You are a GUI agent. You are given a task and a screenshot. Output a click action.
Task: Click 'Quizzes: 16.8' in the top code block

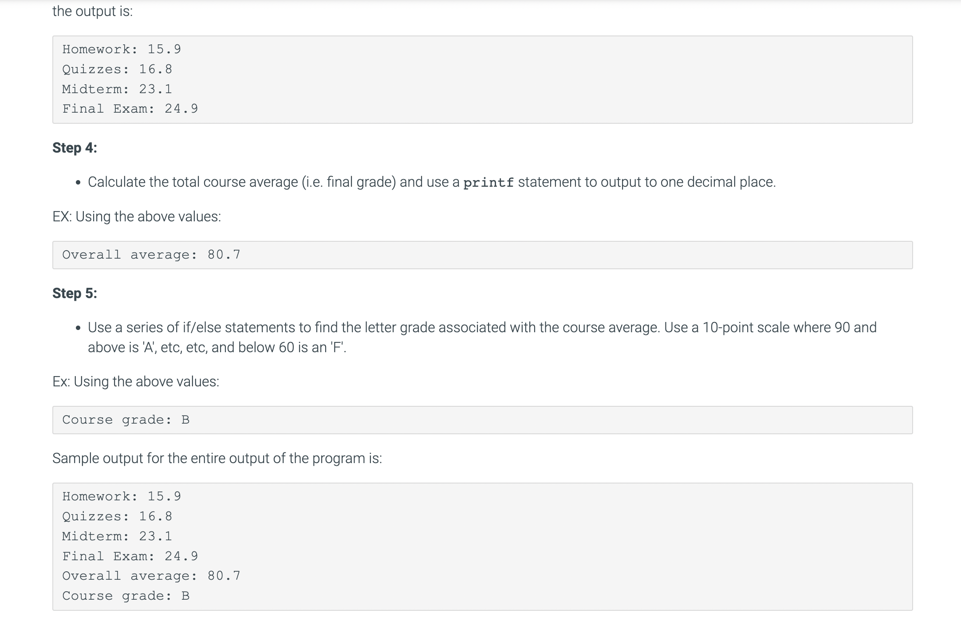tap(117, 69)
